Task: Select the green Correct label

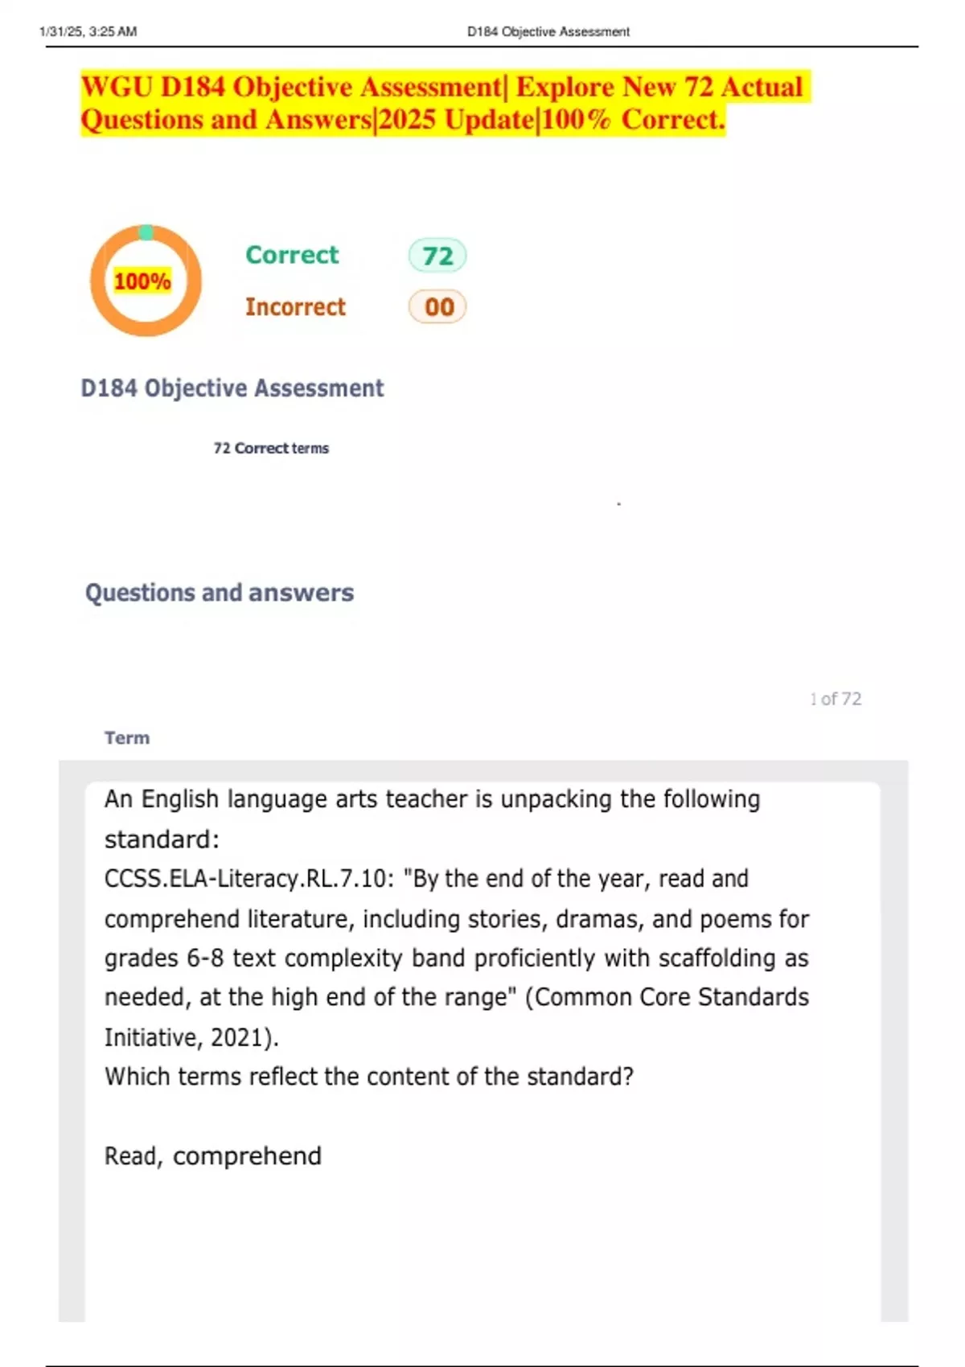Action: coord(292,255)
